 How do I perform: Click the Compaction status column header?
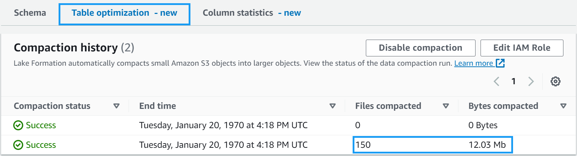tap(52, 106)
